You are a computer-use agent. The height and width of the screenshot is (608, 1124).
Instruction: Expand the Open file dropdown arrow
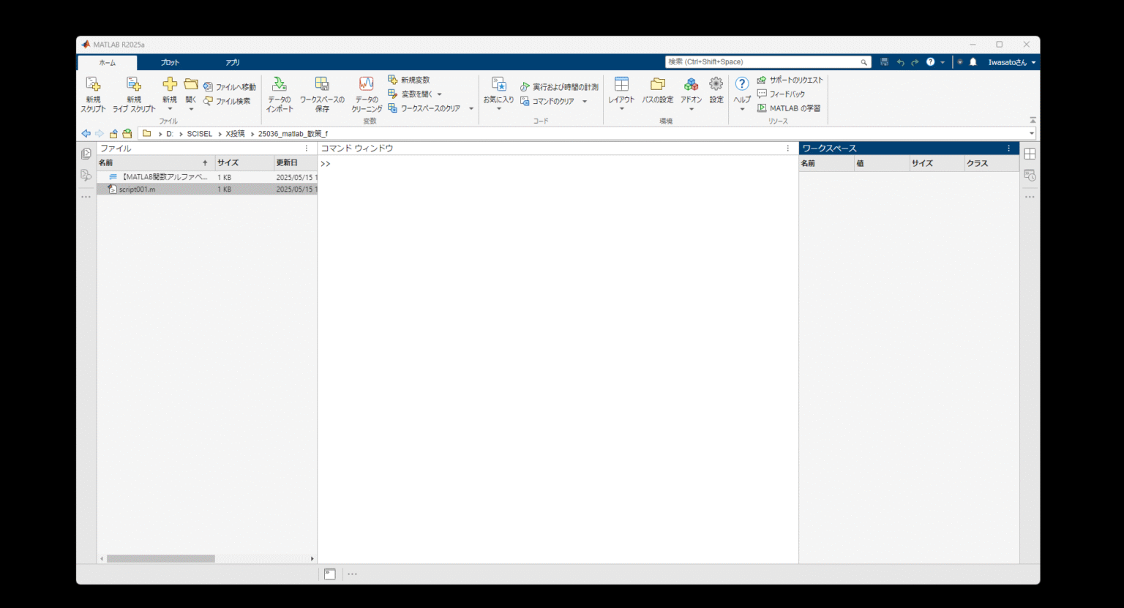[190, 108]
